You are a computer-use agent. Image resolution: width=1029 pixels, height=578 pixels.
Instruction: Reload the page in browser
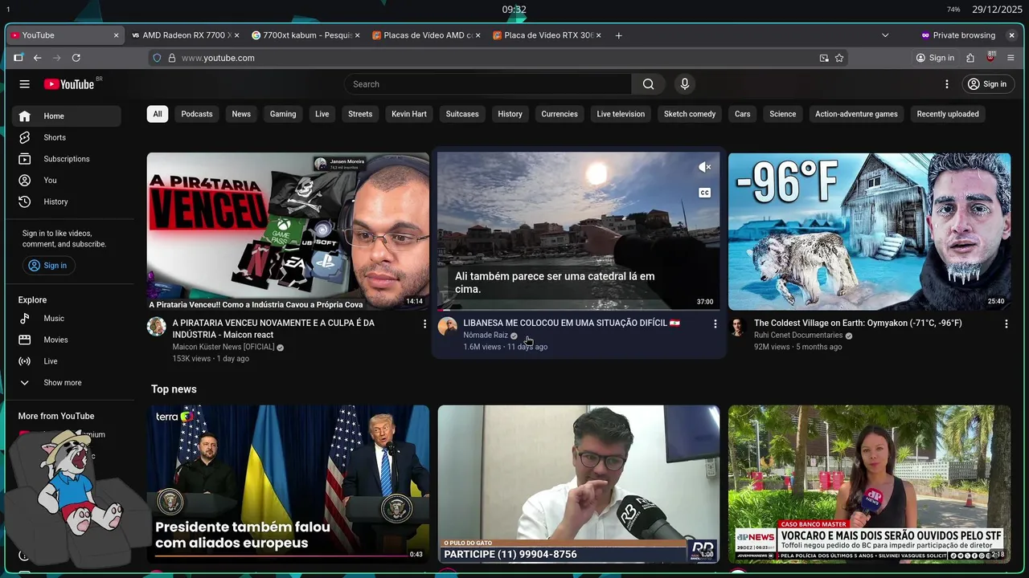76,58
